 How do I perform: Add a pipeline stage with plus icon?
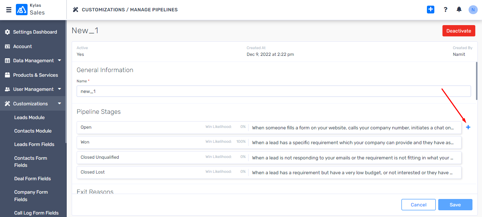point(468,127)
